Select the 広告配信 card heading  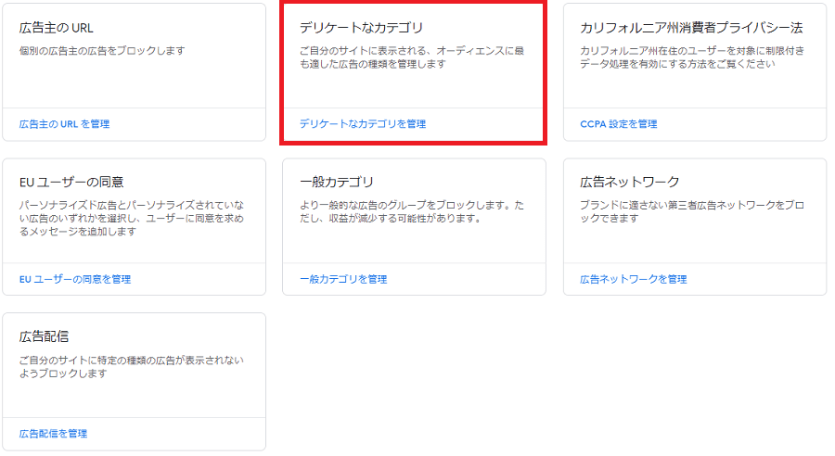(44, 336)
